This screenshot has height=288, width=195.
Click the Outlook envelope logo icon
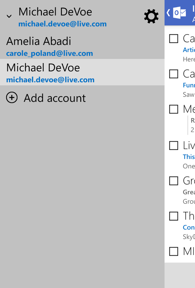[179, 13]
